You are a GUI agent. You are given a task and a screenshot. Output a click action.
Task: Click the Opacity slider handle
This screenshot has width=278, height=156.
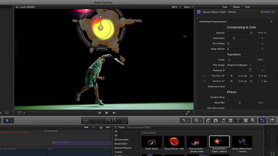click(251, 33)
